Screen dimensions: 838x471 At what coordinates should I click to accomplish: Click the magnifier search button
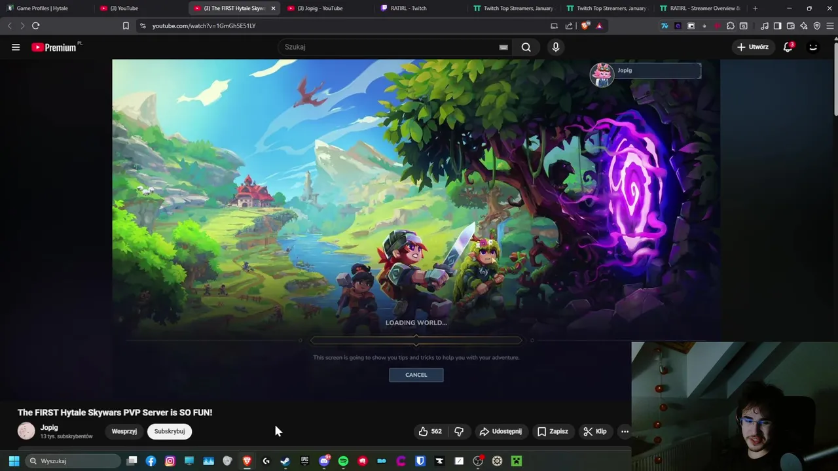[526, 47]
